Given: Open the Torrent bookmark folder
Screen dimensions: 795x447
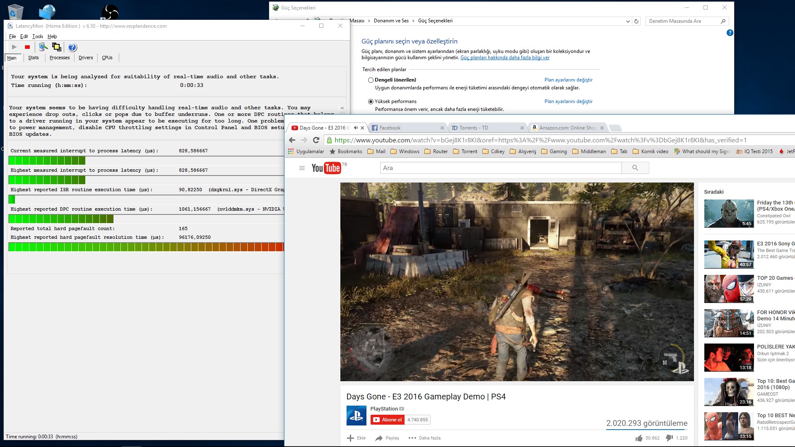Looking at the screenshot, I should [465, 151].
